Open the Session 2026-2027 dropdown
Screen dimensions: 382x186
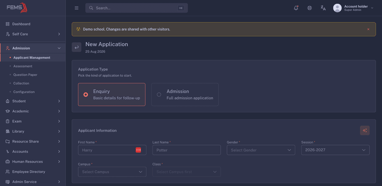click(336, 150)
